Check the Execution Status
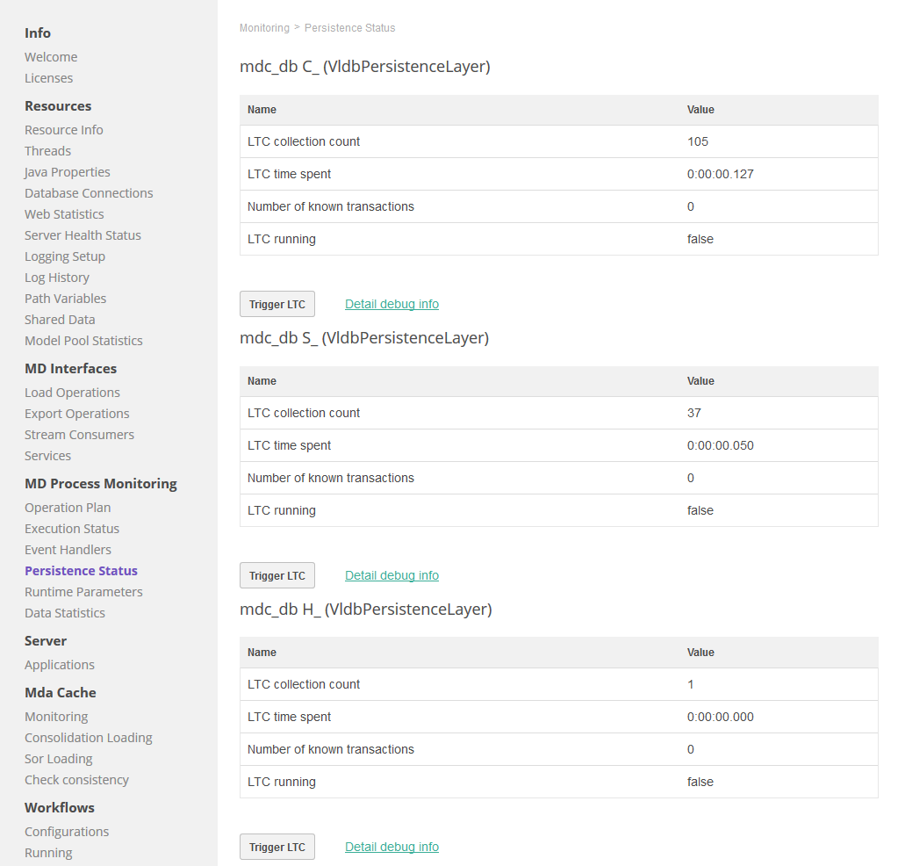 (x=72, y=528)
